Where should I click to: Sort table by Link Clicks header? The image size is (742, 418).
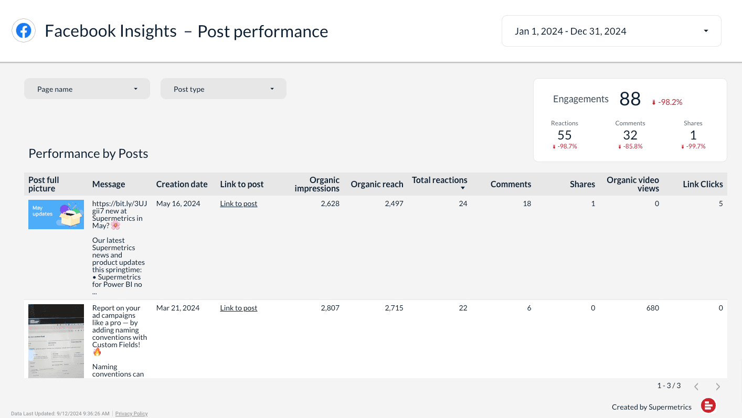coord(703,184)
